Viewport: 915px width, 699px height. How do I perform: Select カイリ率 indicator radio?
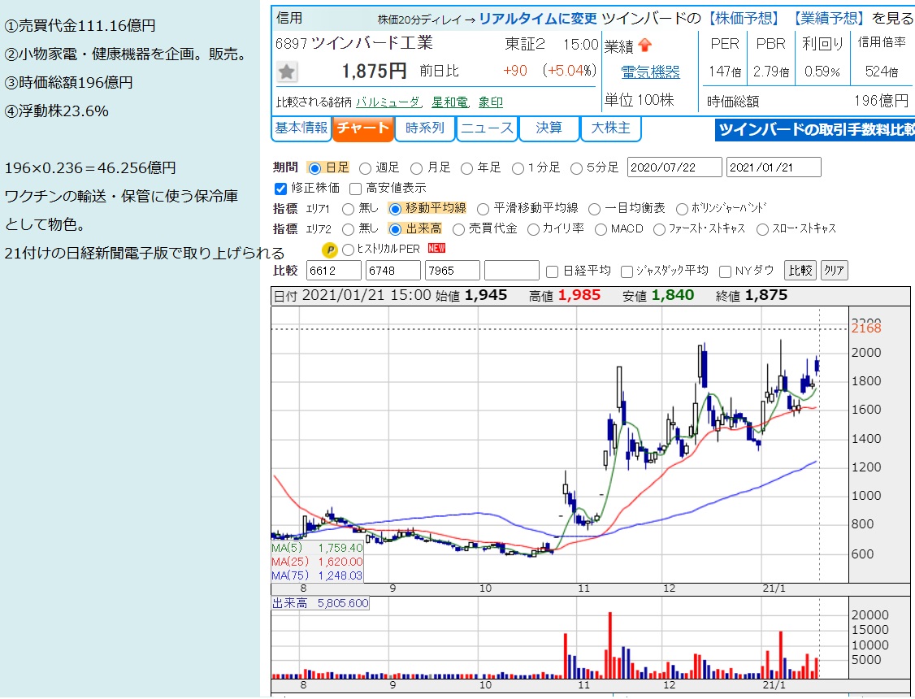tap(533, 229)
